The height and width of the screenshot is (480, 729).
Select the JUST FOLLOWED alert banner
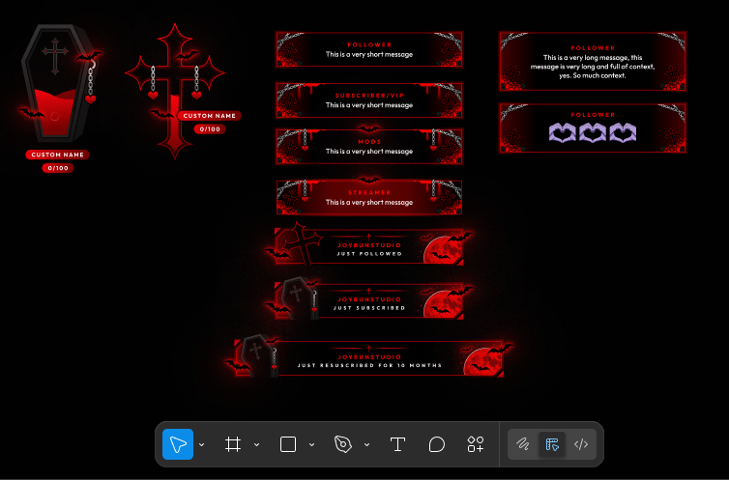coord(369,246)
